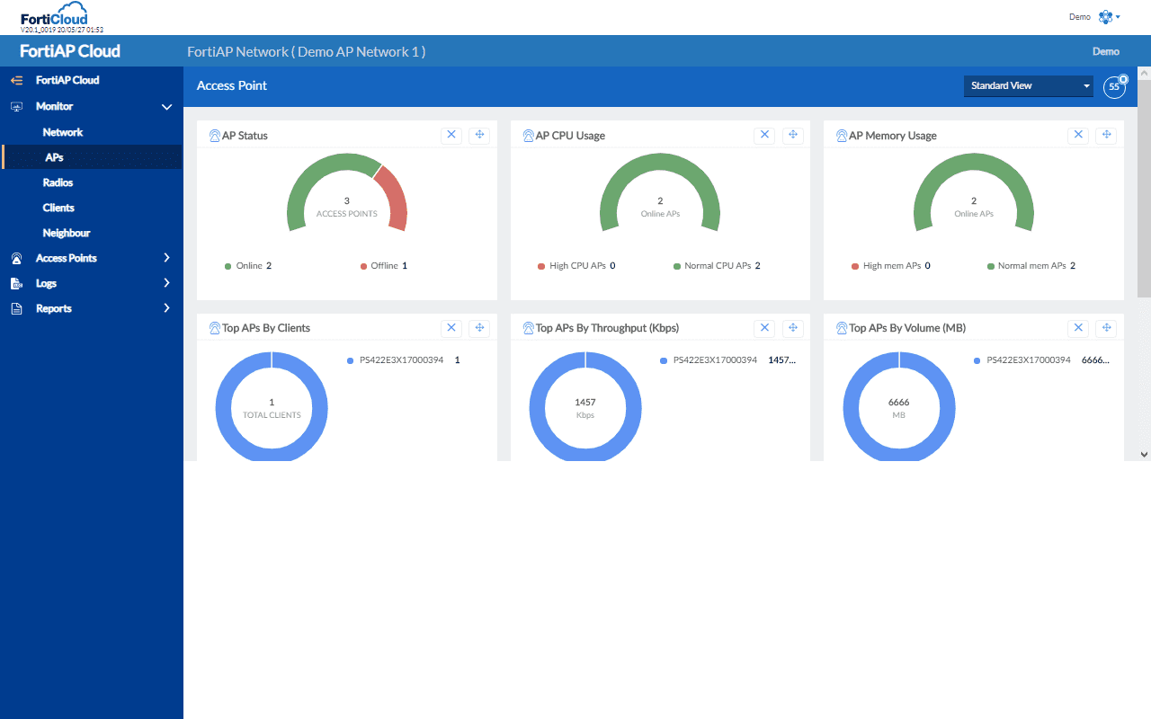Click PS422E3X17000394 in Top APs By Throughput

[x=715, y=360]
